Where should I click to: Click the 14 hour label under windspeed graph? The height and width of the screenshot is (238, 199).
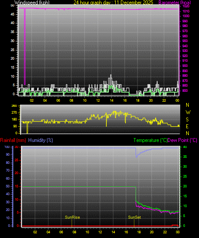click(x=111, y=100)
